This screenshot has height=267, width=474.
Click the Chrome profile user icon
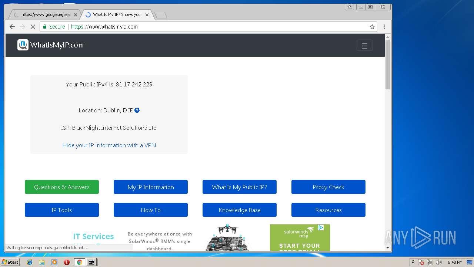(x=349, y=7)
